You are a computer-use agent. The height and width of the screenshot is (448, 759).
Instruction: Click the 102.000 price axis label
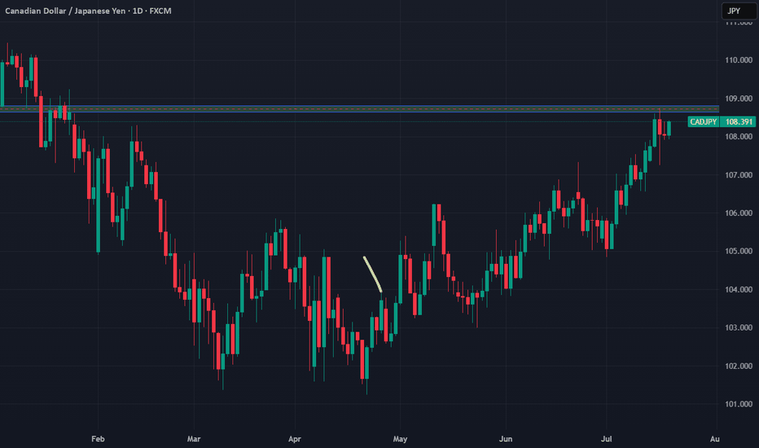tap(738, 367)
